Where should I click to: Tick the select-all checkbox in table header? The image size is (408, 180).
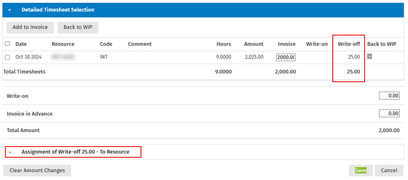tap(7, 44)
